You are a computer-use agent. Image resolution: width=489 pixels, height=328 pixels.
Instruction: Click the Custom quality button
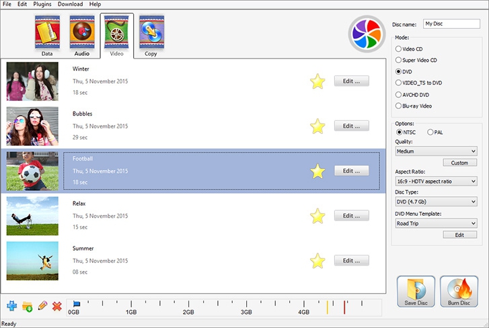click(x=459, y=163)
